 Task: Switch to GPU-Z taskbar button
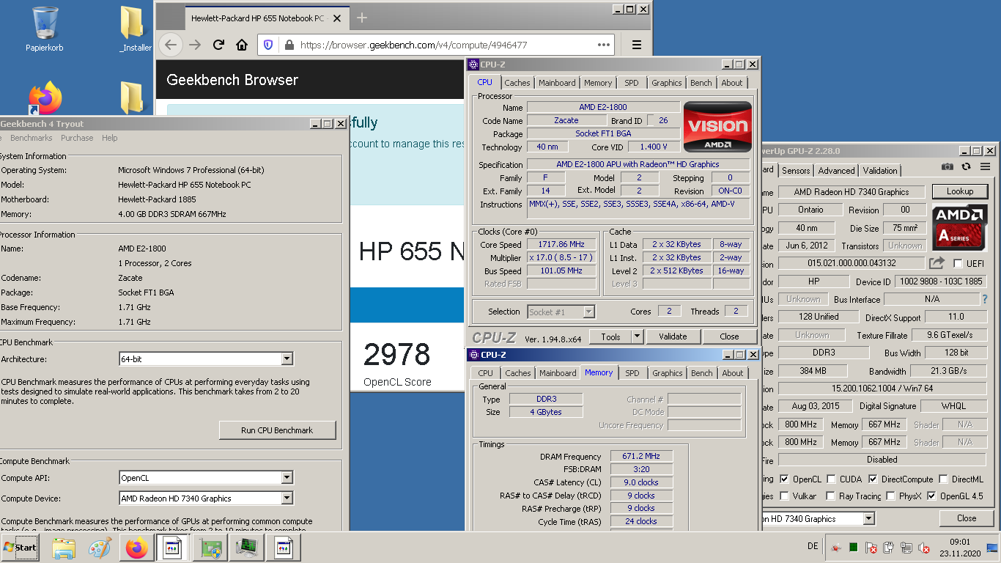[x=210, y=548]
